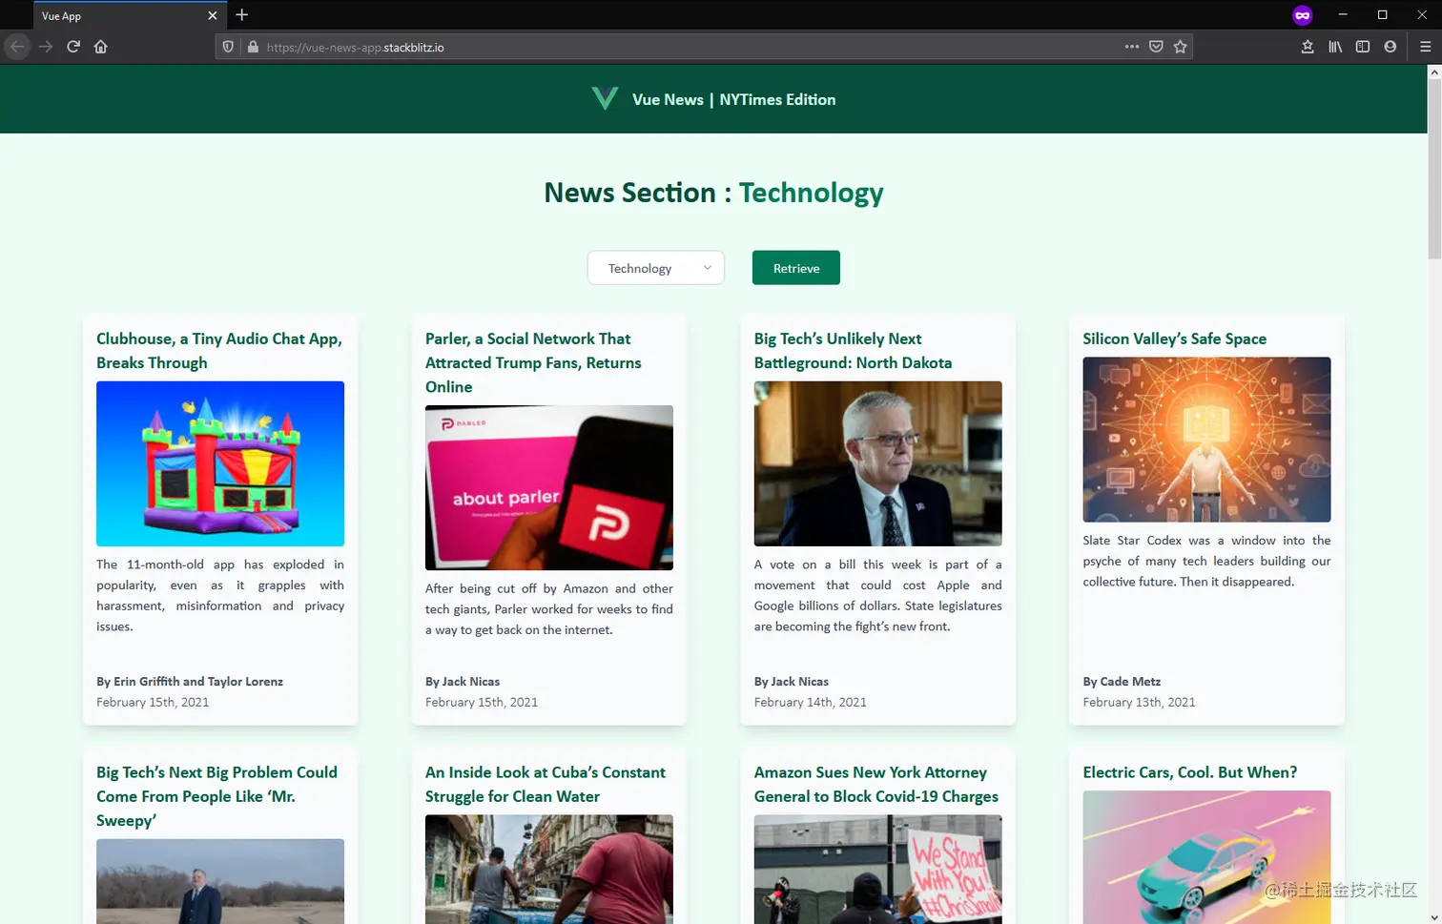The height and width of the screenshot is (924, 1442).
Task: Click the Retrieve button
Action: coord(795,268)
